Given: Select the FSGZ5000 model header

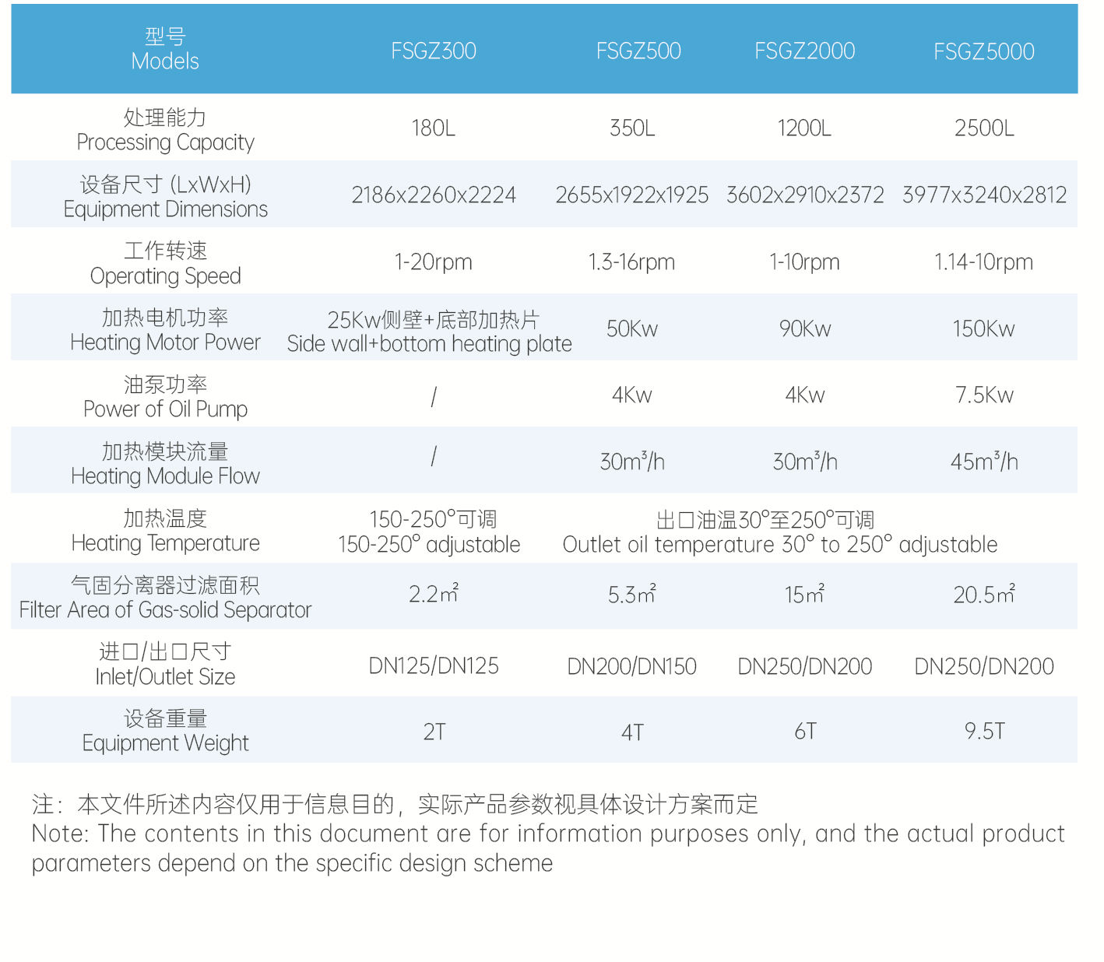Looking at the screenshot, I should click(x=983, y=52).
